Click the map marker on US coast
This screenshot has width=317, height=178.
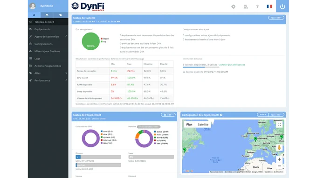pyautogui.click(x=185, y=150)
